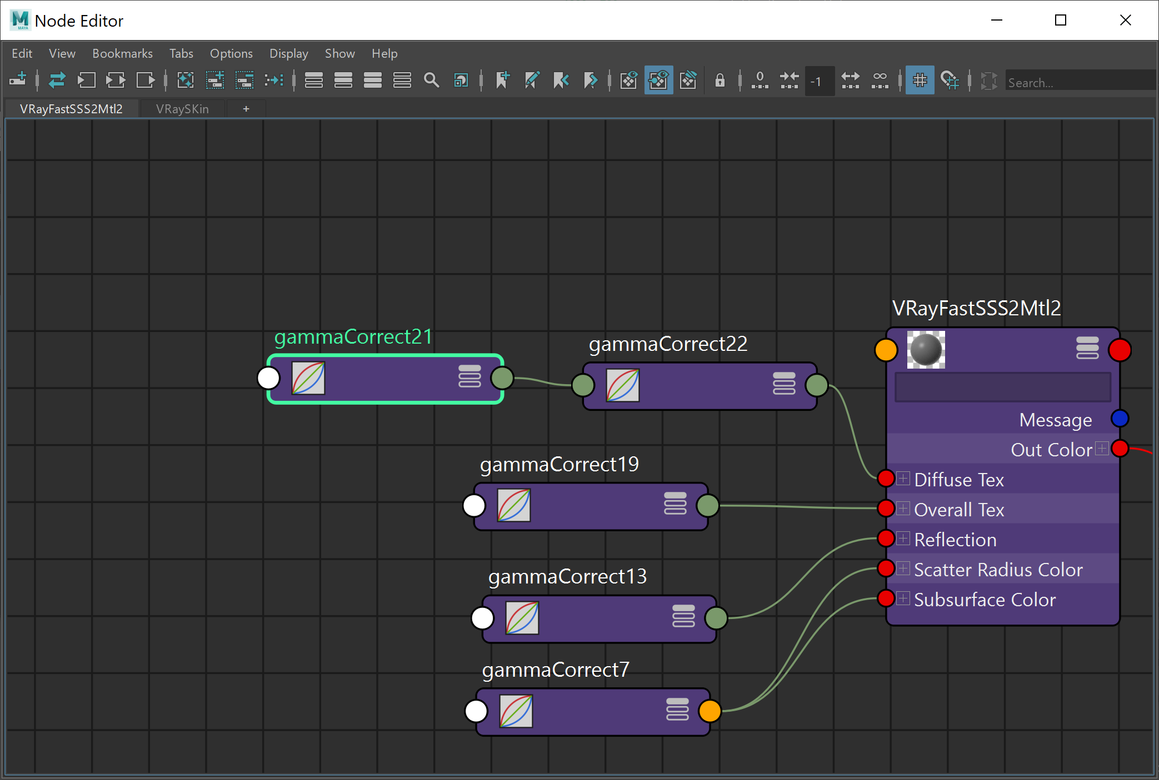Expand the Scatter Radius Color attribute

pos(903,568)
